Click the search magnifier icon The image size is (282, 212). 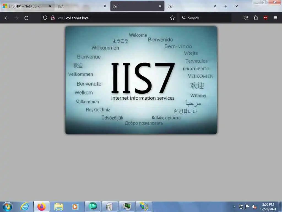(184, 18)
